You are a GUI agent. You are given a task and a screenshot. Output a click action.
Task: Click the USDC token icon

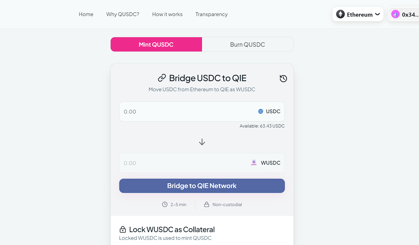click(260, 111)
